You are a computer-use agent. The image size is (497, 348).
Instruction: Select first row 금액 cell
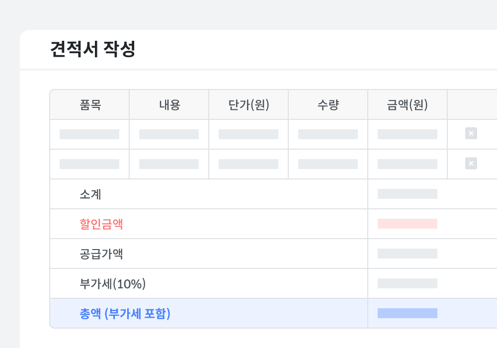coord(408,134)
